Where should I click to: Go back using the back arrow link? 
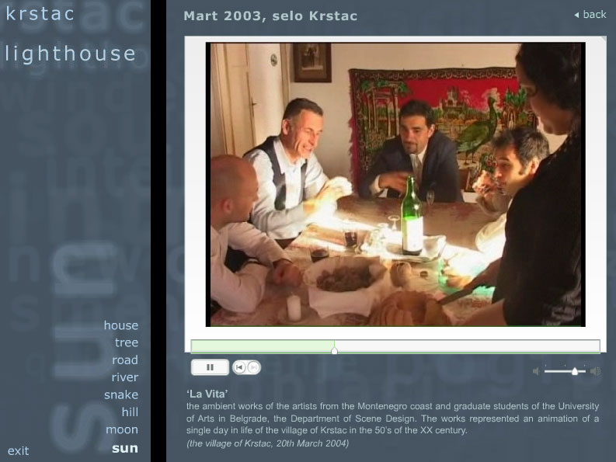coord(590,15)
